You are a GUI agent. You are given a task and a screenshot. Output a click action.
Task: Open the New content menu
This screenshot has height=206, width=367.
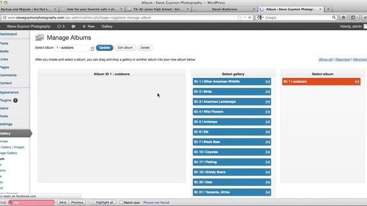click(88, 26)
